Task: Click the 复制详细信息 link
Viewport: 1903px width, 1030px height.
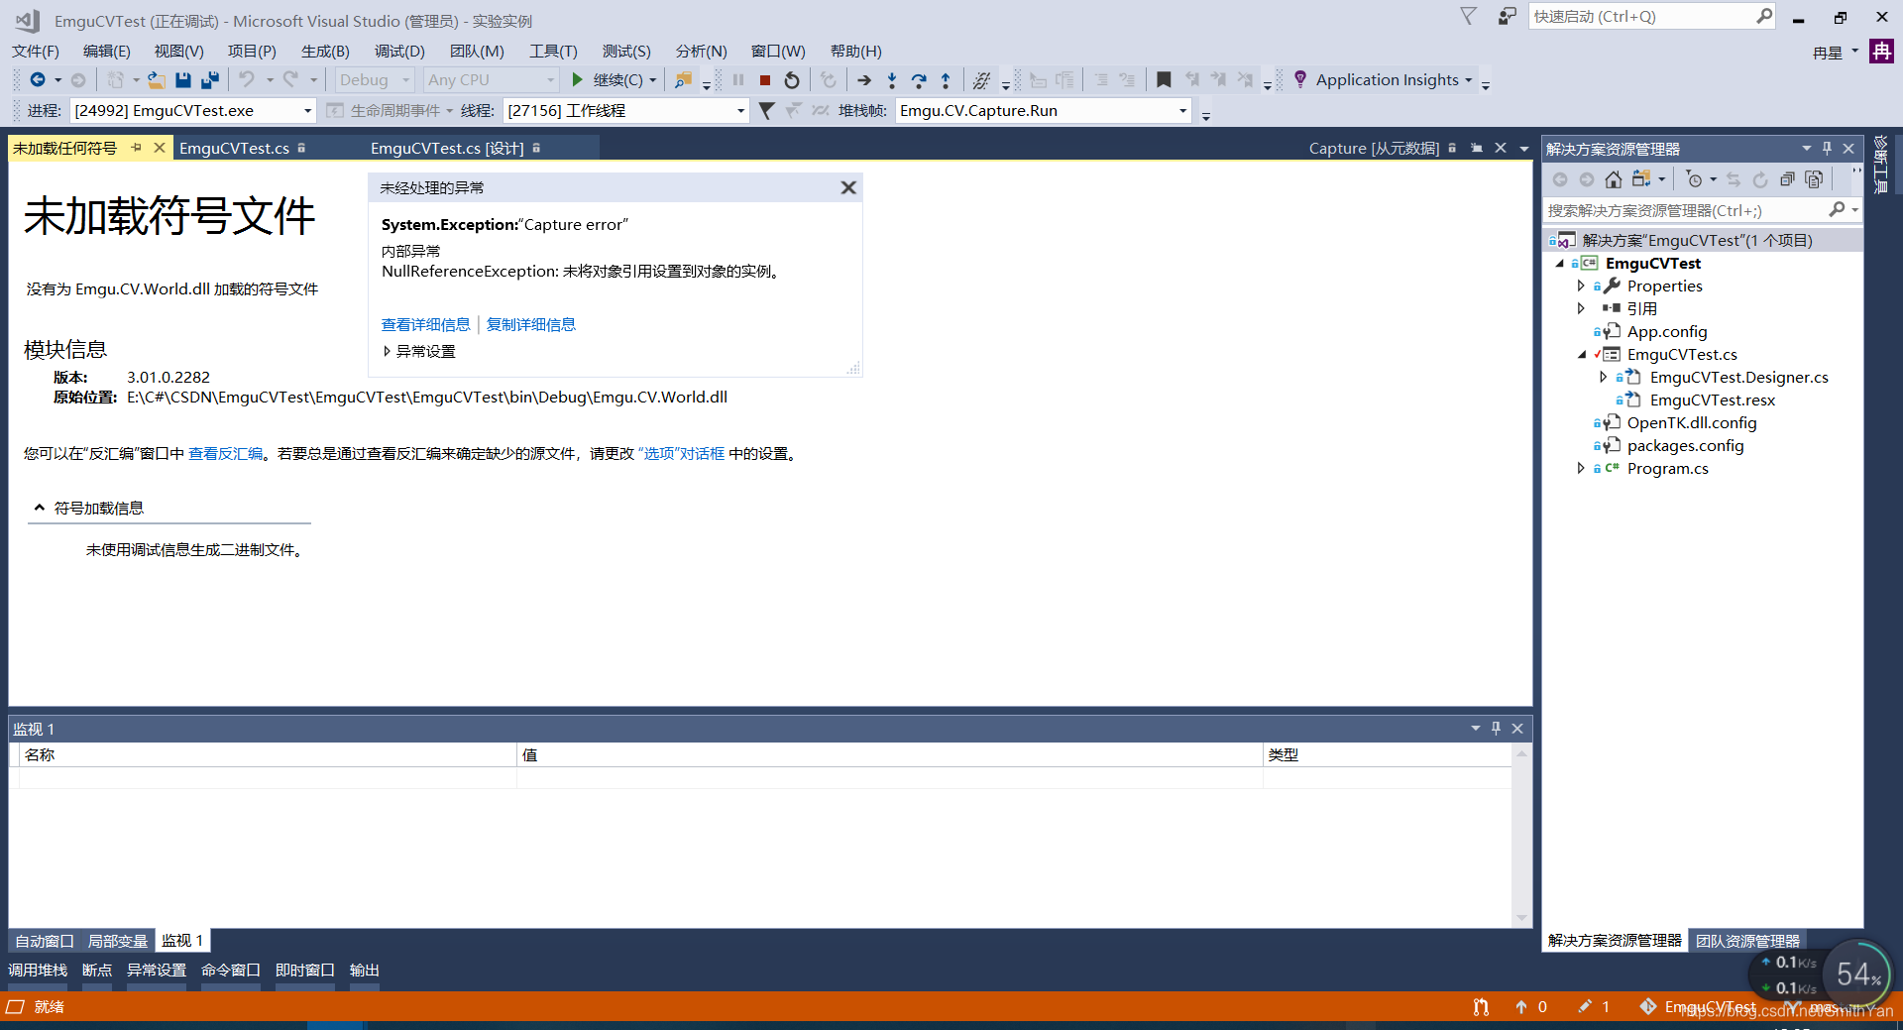Action: pyautogui.click(x=530, y=324)
